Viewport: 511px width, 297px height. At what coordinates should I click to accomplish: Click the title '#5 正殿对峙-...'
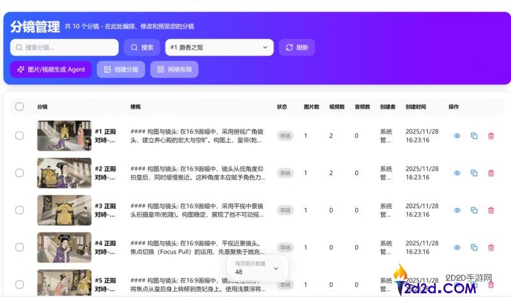click(x=105, y=285)
